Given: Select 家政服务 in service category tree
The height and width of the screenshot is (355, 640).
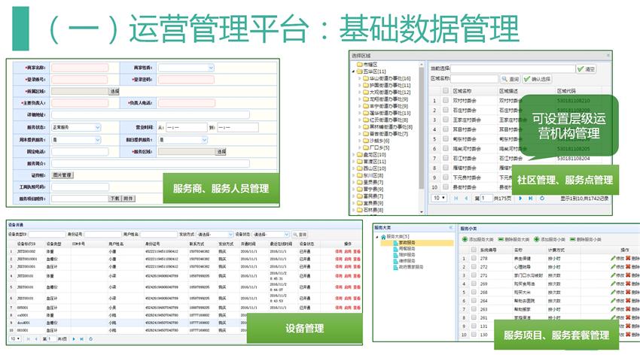Looking at the screenshot, I should tap(405, 243).
